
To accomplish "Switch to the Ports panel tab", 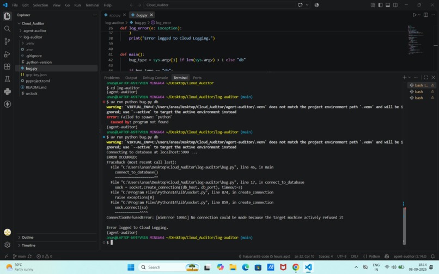I will tap(197, 78).
